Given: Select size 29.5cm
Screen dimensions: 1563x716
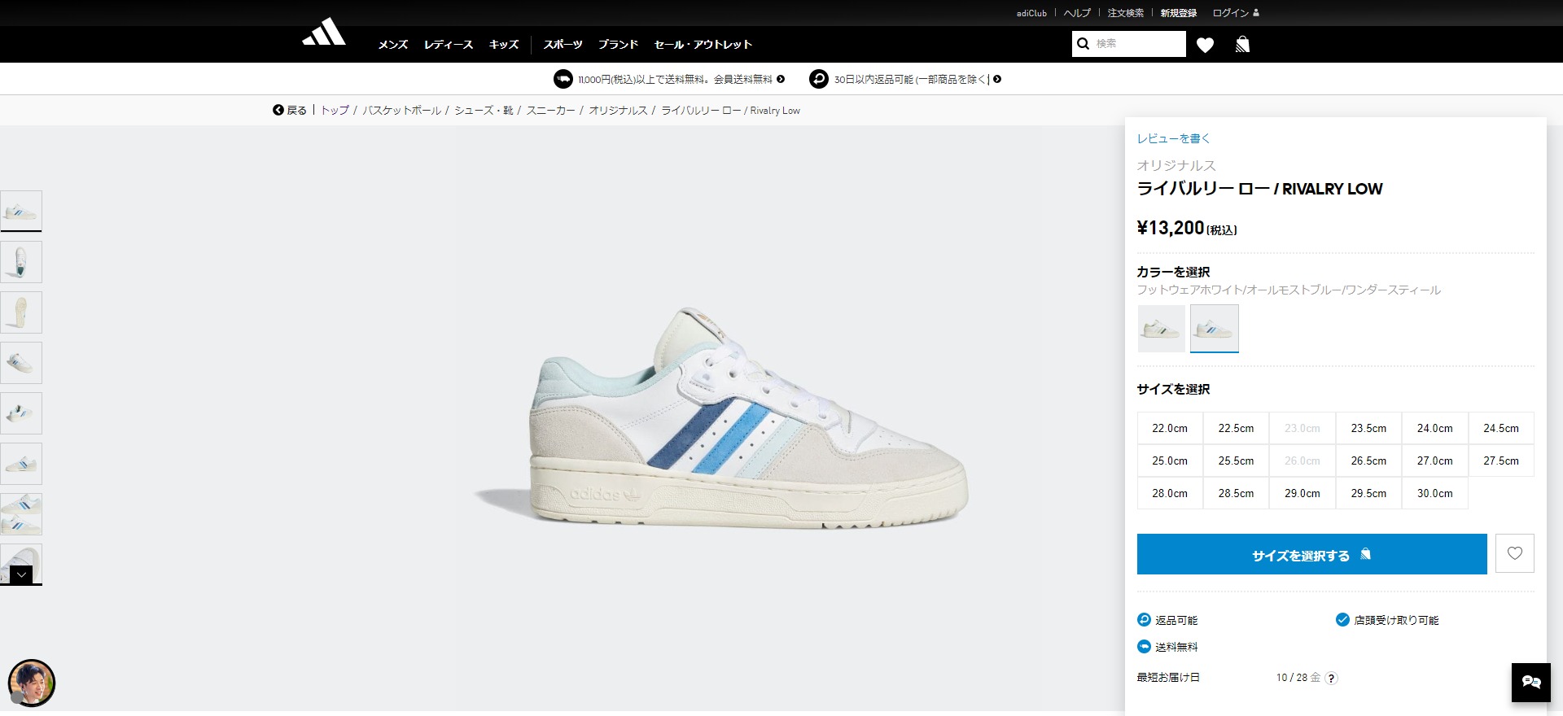Looking at the screenshot, I should [1368, 493].
